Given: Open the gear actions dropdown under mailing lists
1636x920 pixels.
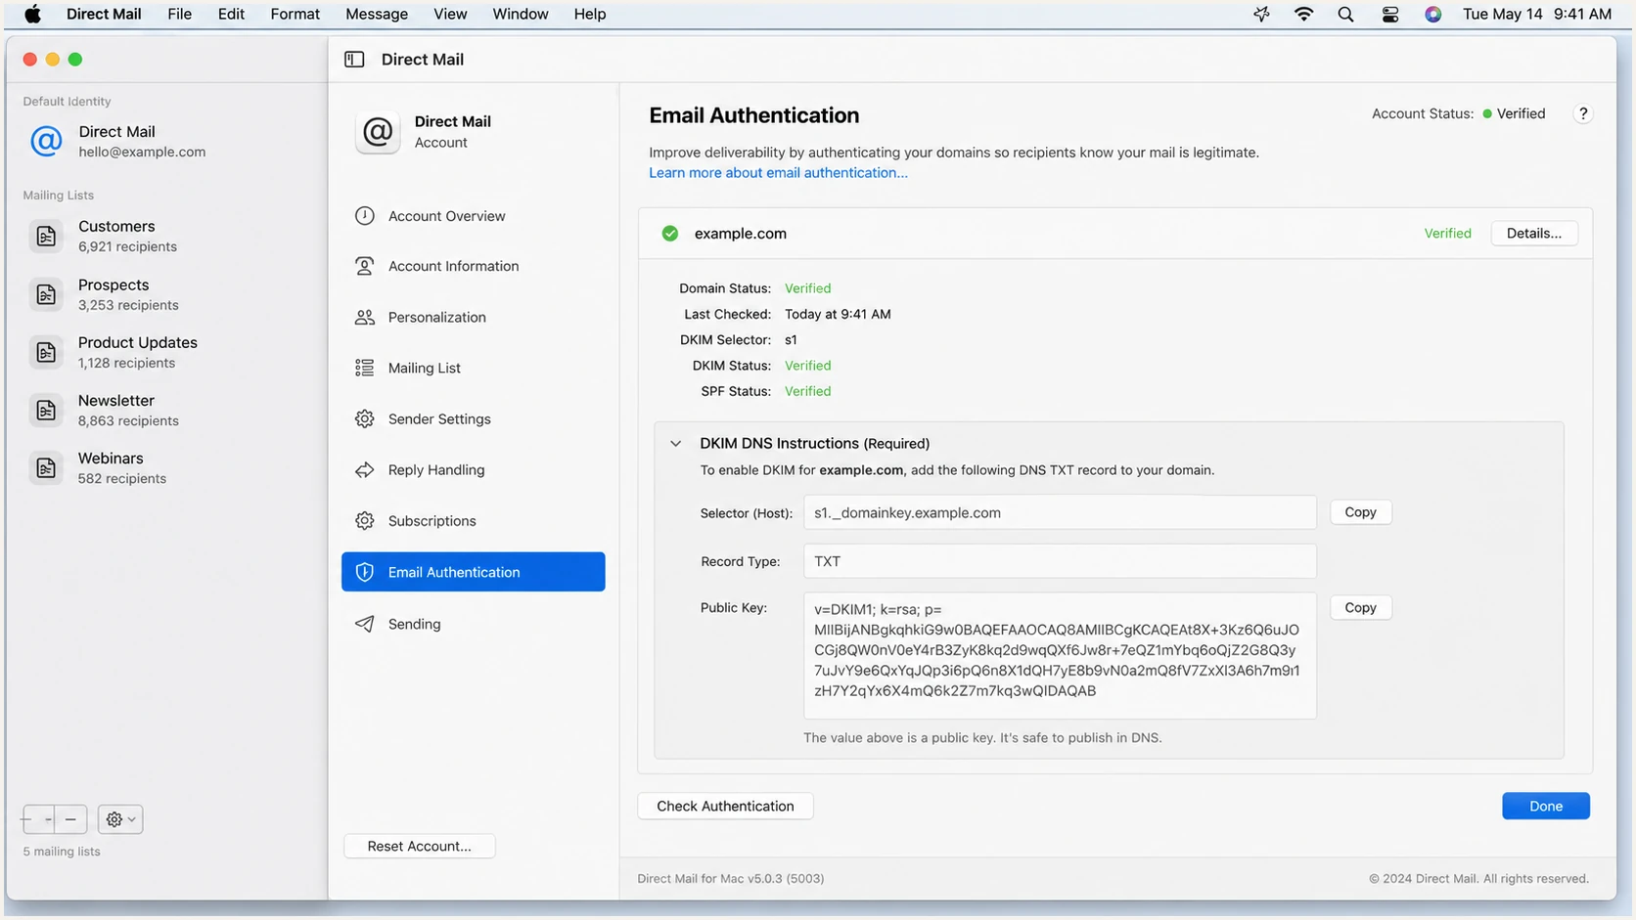Looking at the screenshot, I should coord(120,819).
